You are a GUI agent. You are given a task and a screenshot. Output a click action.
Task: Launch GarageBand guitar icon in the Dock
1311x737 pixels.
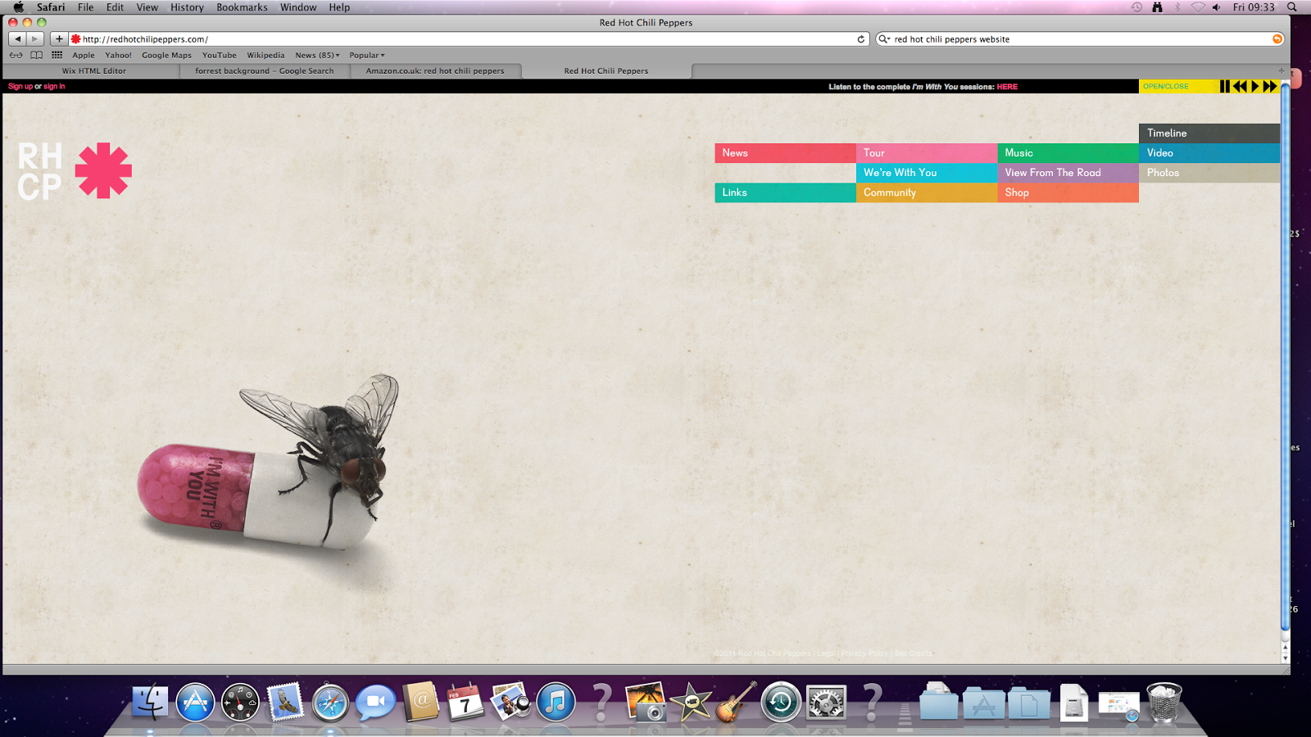point(736,702)
